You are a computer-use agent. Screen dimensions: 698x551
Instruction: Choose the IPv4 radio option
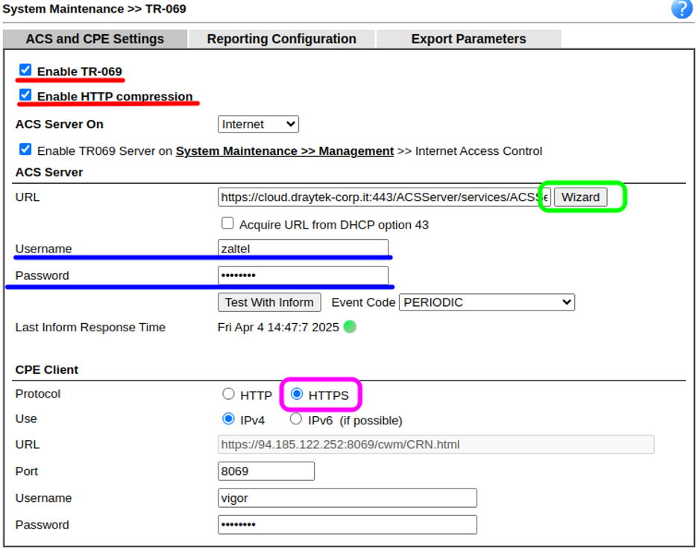click(228, 419)
